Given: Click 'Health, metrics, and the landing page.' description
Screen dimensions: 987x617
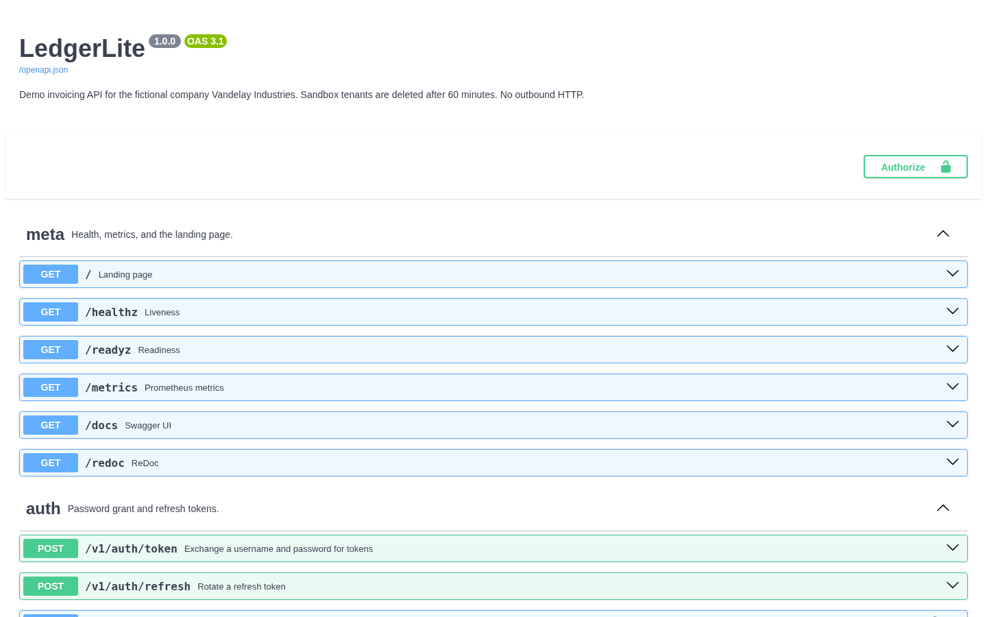Looking at the screenshot, I should (152, 234).
